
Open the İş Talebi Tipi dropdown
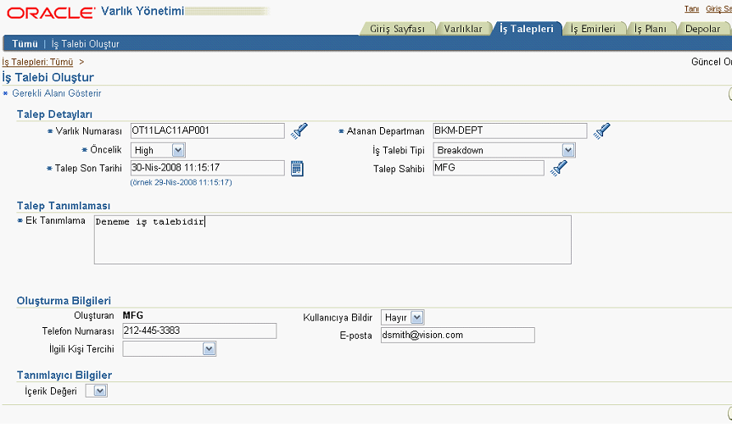click(567, 150)
